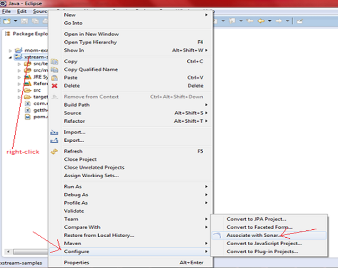Click the Save All toolbar icon
The height and width of the screenshot is (268, 338).
pyautogui.click(x=35, y=21)
